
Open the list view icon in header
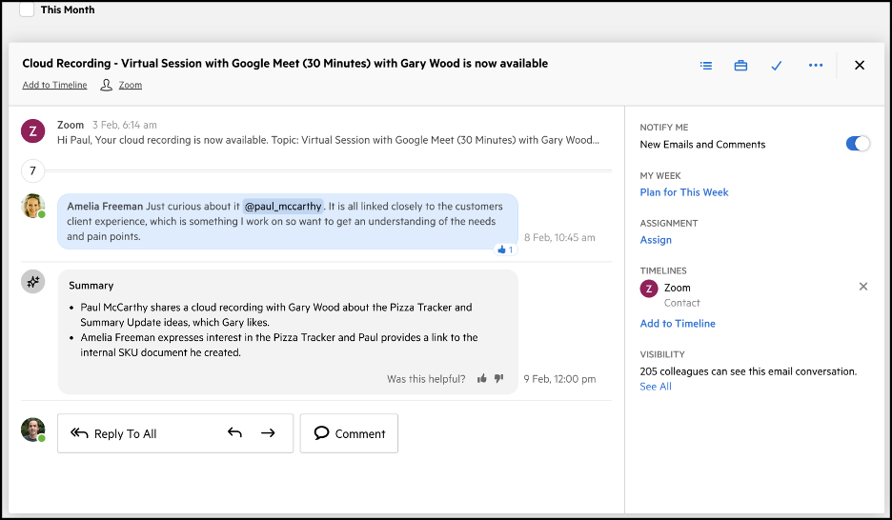point(706,66)
